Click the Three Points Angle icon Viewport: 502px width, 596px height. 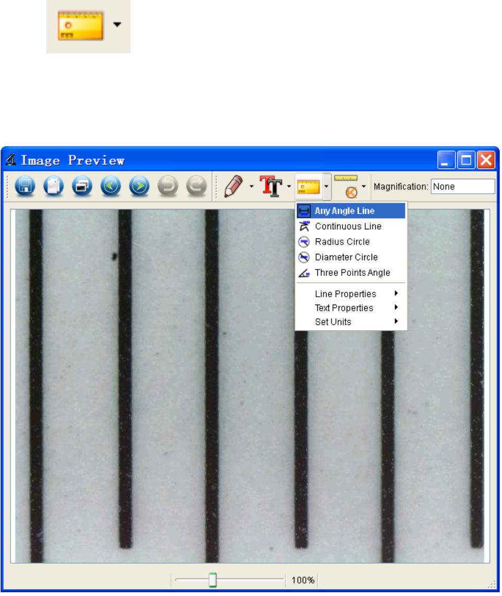(304, 273)
